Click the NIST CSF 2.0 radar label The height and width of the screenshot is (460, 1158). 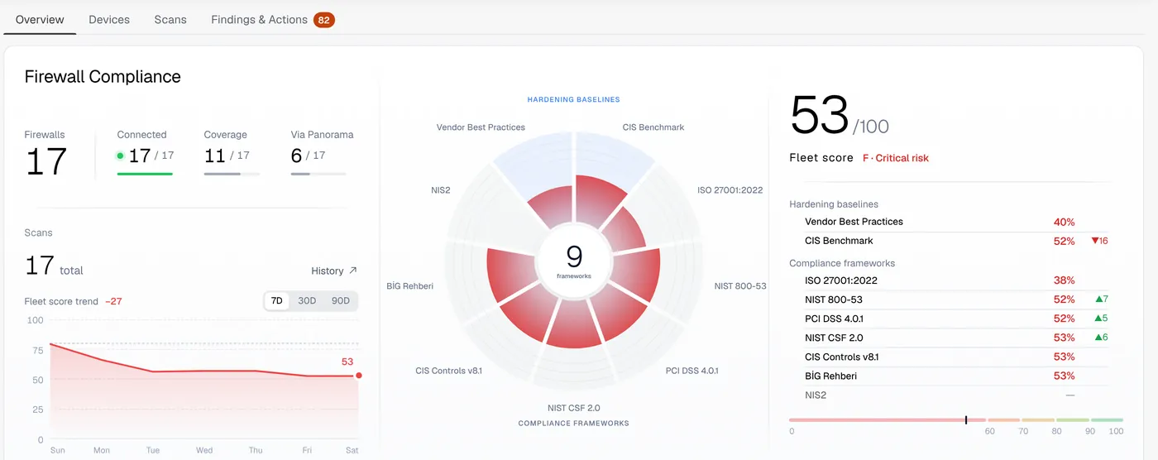(573, 408)
